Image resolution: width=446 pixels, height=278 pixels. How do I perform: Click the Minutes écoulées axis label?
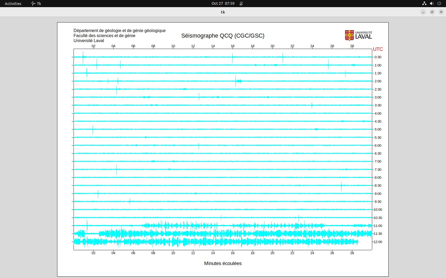(223, 263)
